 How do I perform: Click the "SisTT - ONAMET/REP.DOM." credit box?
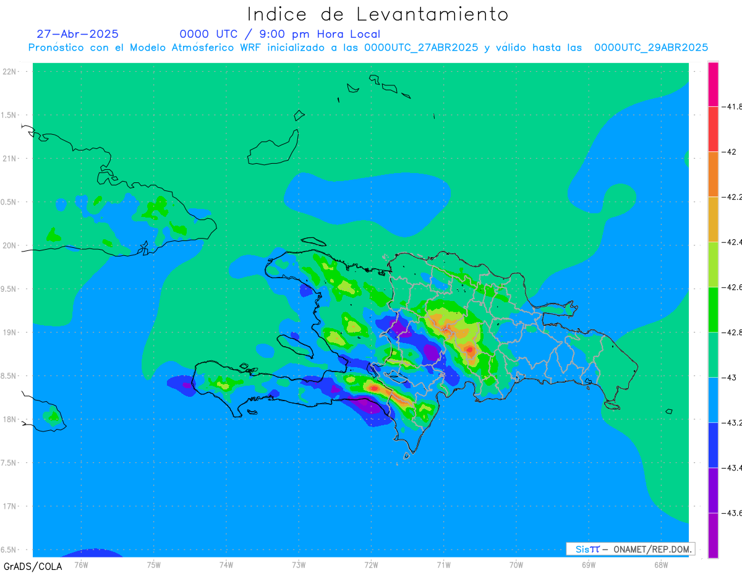[x=630, y=549]
